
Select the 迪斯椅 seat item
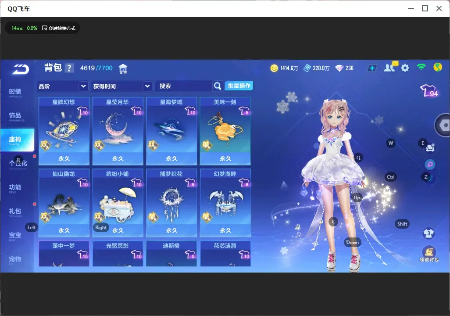171,254
